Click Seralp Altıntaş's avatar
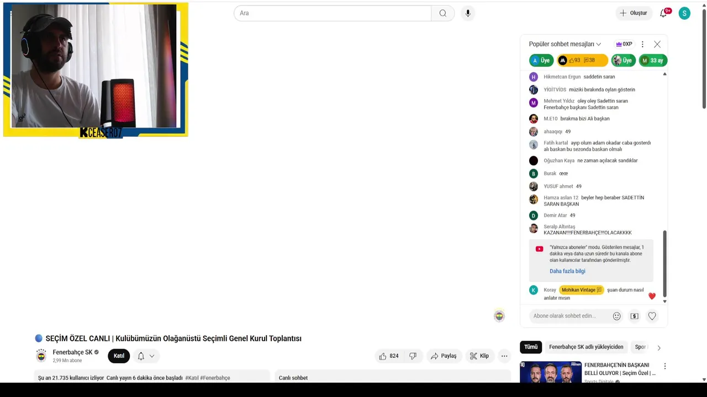707x397 pixels. coord(534,228)
